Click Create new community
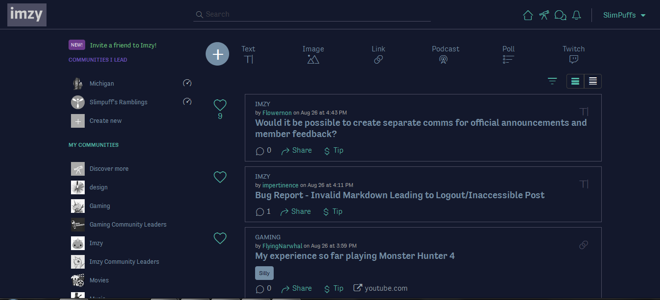Screen dimensions: 660x300 [x=106, y=121]
